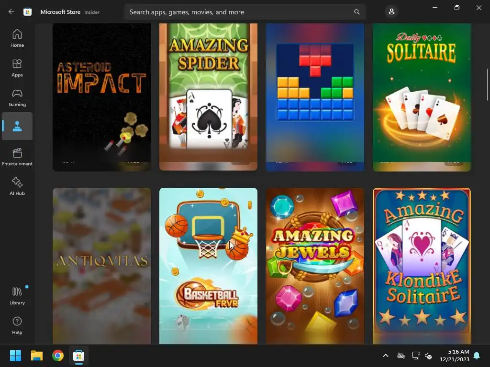490x367 pixels.
Task: Open the Library in sidebar
Action: 17,296
